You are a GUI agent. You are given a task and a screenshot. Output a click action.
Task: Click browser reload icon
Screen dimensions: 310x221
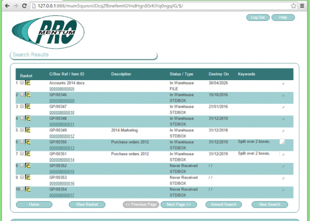tap(24, 6)
